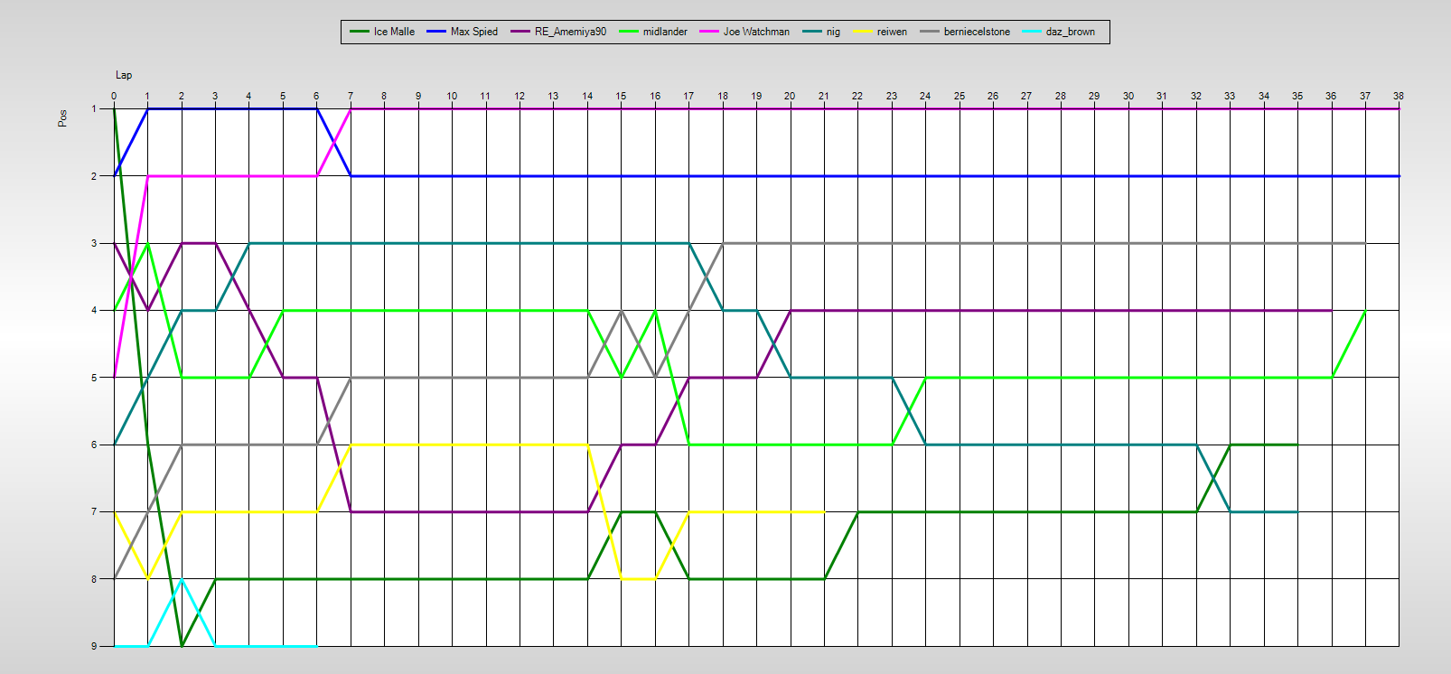Click the "Pos" vertical axis title
The height and width of the screenshot is (674, 1451).
coord(62,117)
